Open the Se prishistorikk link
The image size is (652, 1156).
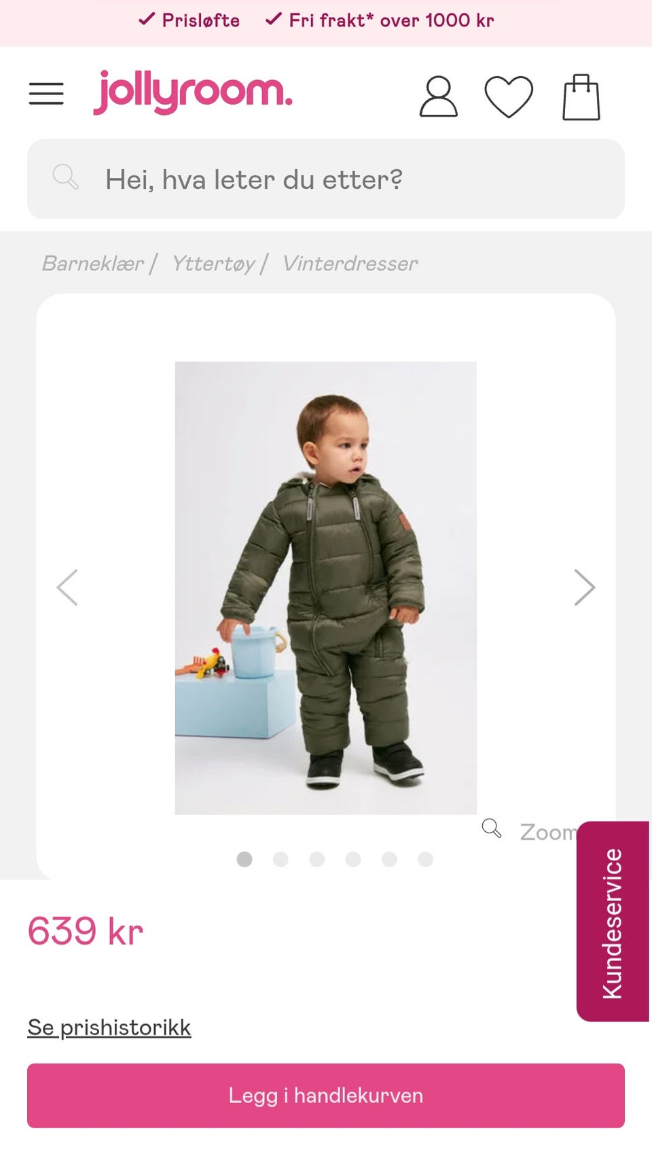tap(109, 1027)
